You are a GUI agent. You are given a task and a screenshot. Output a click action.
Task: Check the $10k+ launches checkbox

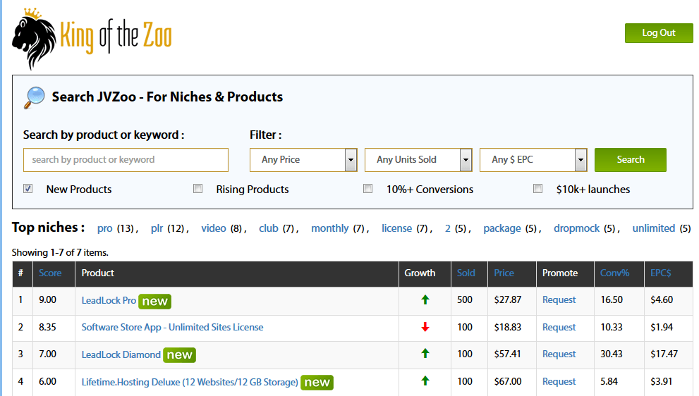[538, 189]
